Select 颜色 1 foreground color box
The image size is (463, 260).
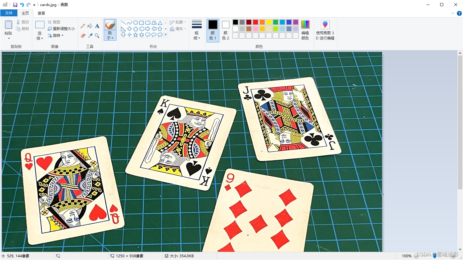(x=213, y=30)
